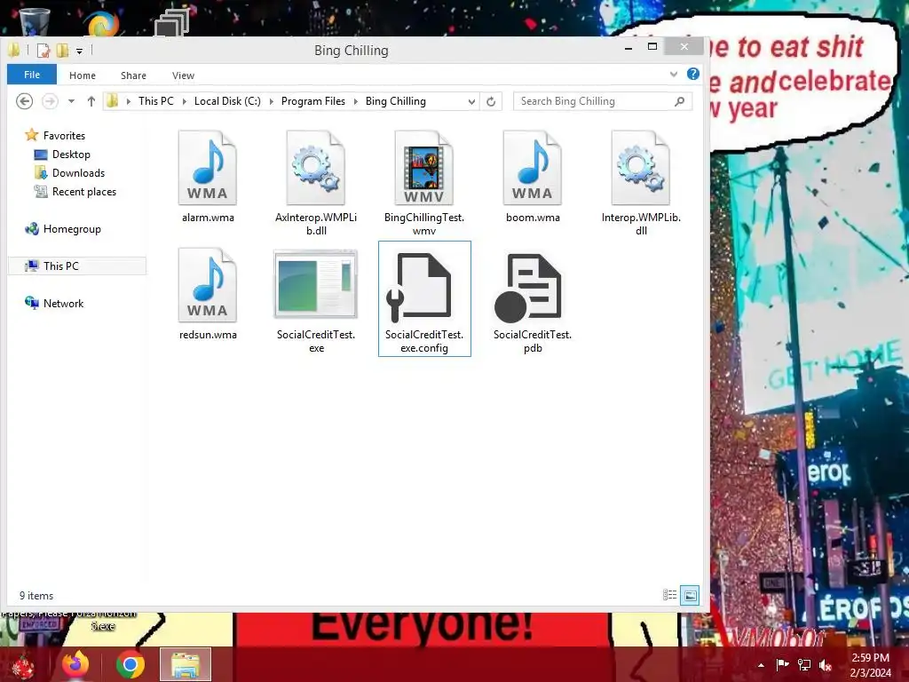Open Action Center flag tray icon
Screen dimensions: 909x682
click(x=783, y=665)
